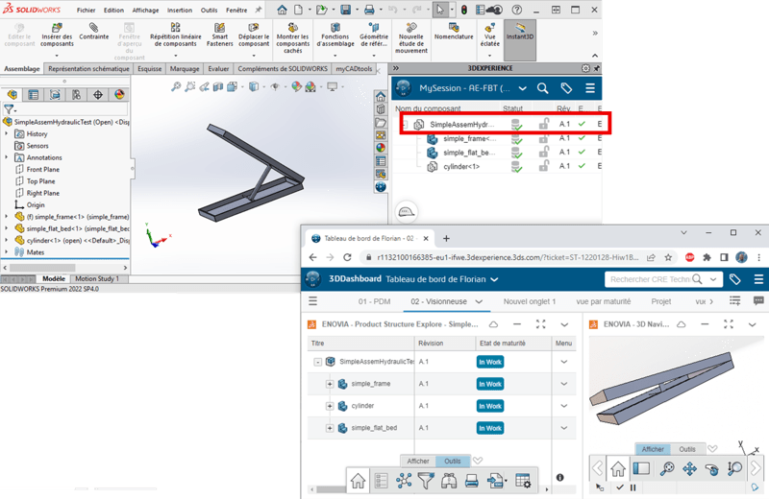Screen dimensions: 769x499
Task: Click the Smart Fasteners icon
Action: (220, 35)
